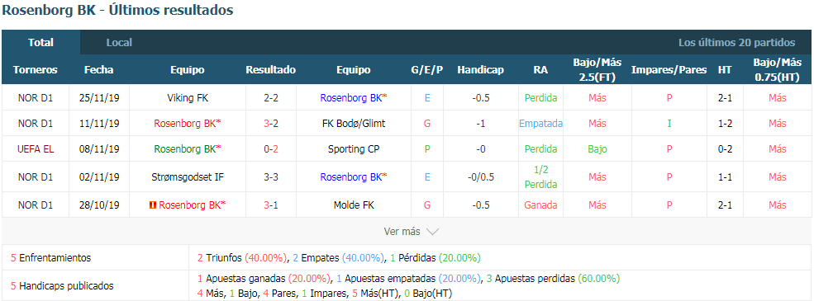Viewport: 814px width, 301px height.
Task: Click the 2-2 result versus Viking FK
Action: point(271,97)
